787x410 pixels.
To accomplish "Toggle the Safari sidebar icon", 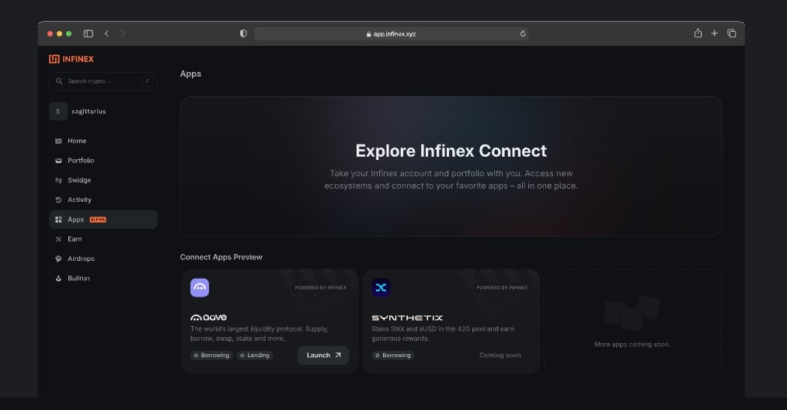I will 89,33.
